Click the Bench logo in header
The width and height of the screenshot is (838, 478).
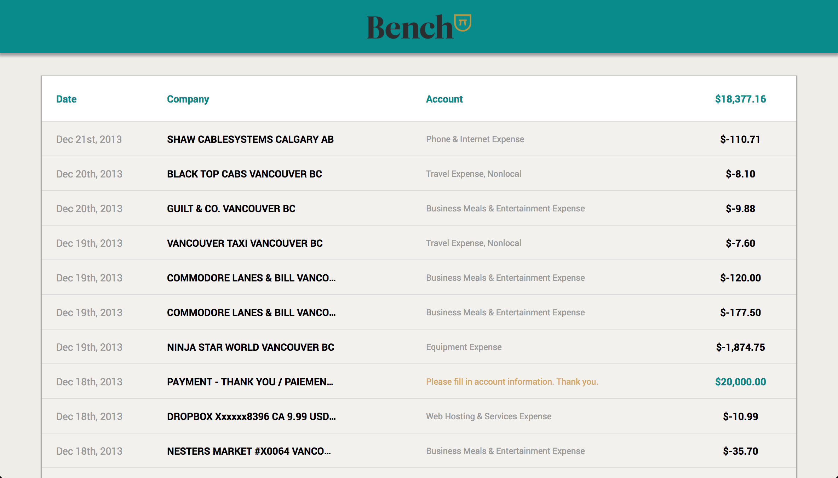tap(418, 27)
